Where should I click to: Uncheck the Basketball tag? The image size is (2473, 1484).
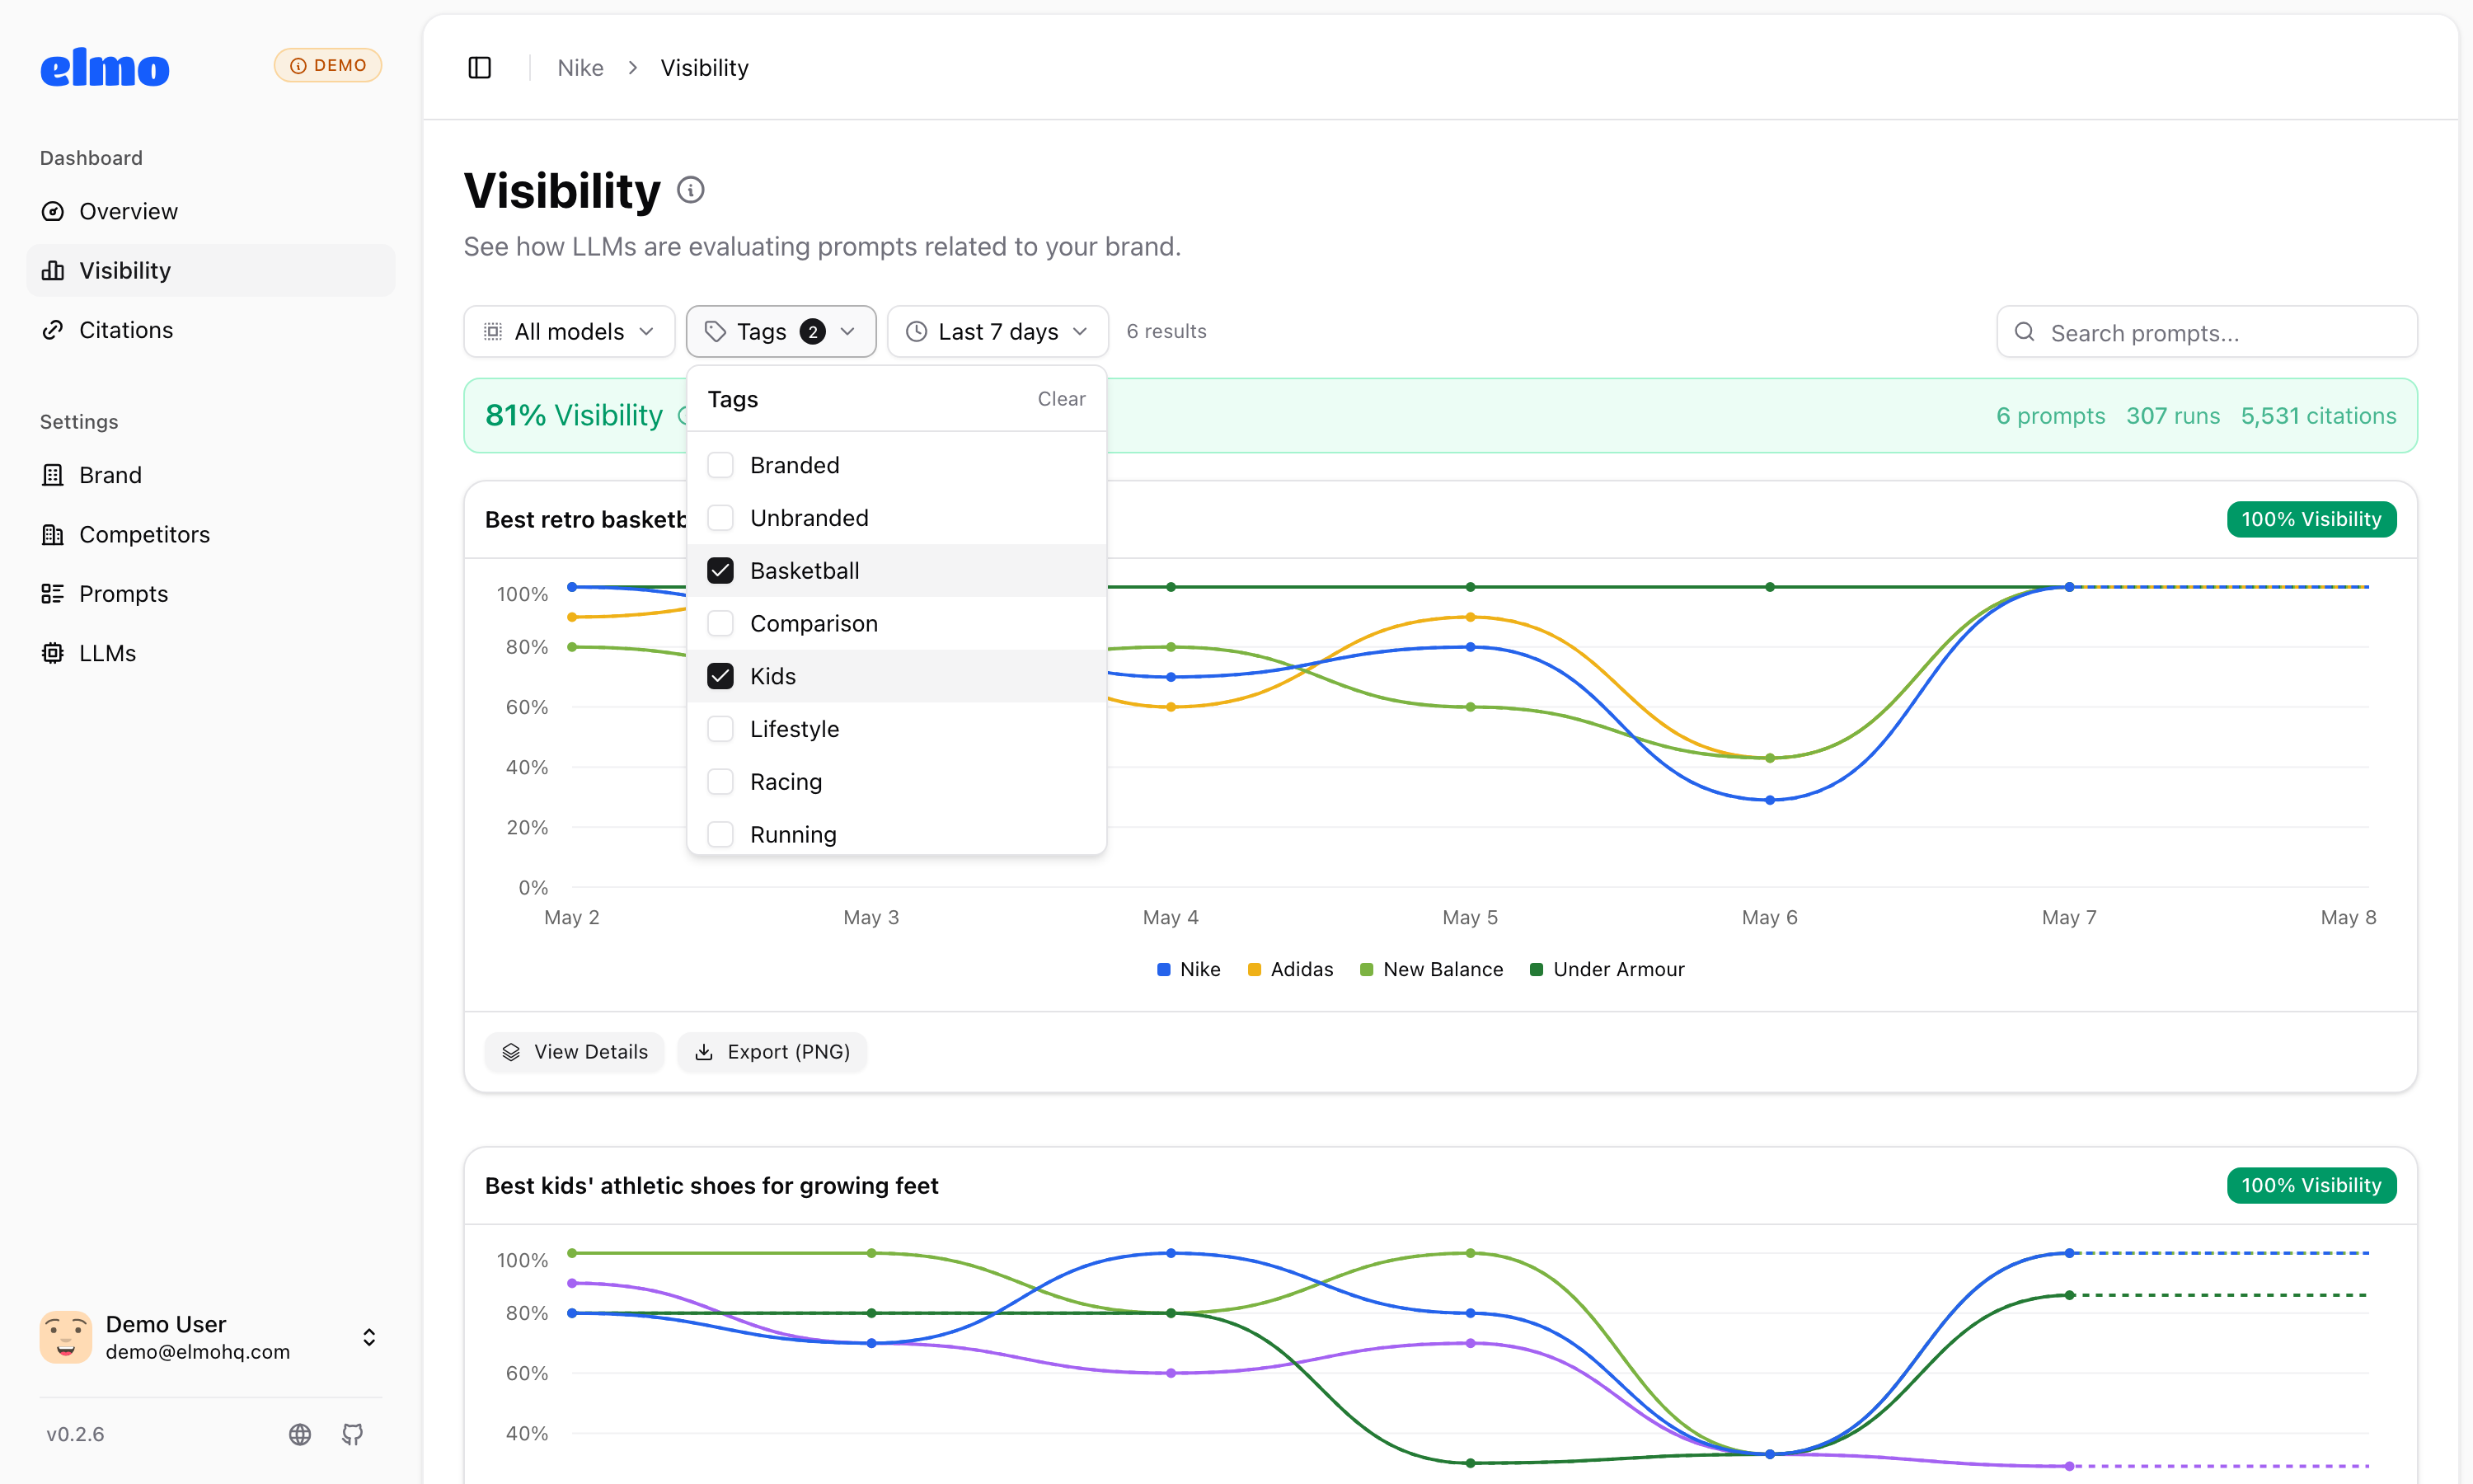(x=720, y=571)
